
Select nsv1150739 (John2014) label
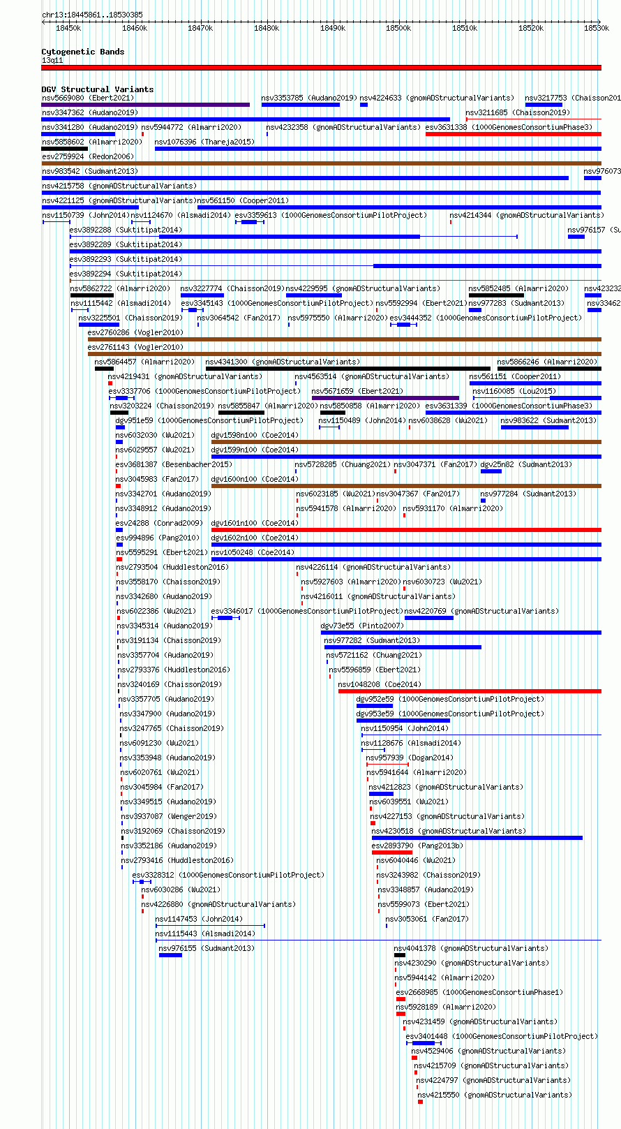click(85, 215)
